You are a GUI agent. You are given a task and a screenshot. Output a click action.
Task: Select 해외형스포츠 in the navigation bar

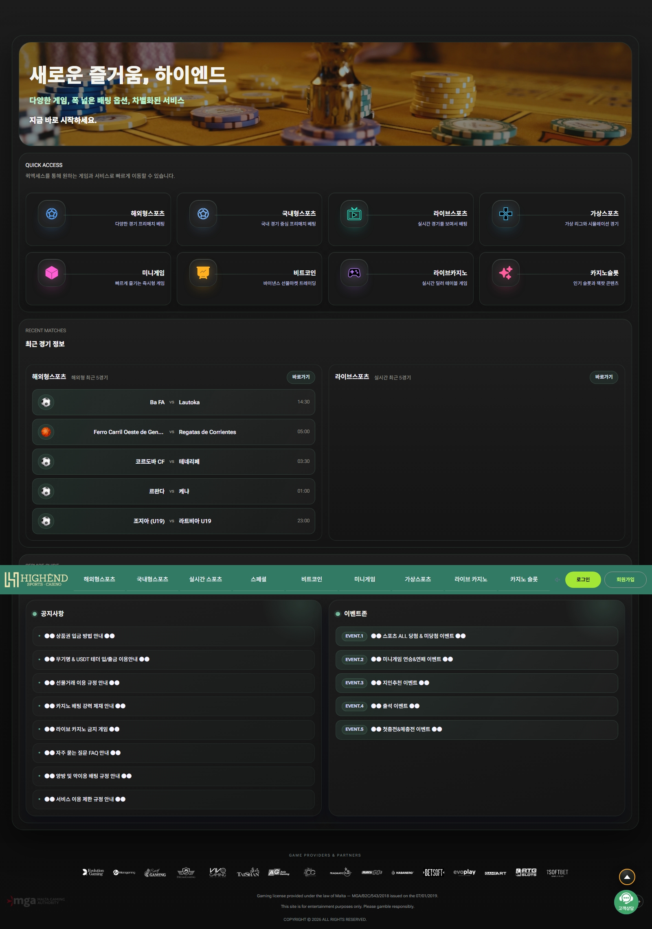coord(99,579)
